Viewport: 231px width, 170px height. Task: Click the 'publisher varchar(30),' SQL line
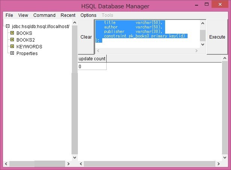click(x=133, y=31)
